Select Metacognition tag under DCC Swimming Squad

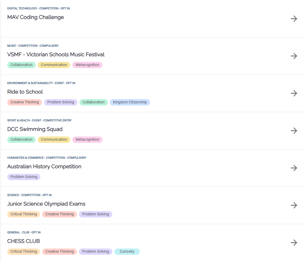pos(87,140)
